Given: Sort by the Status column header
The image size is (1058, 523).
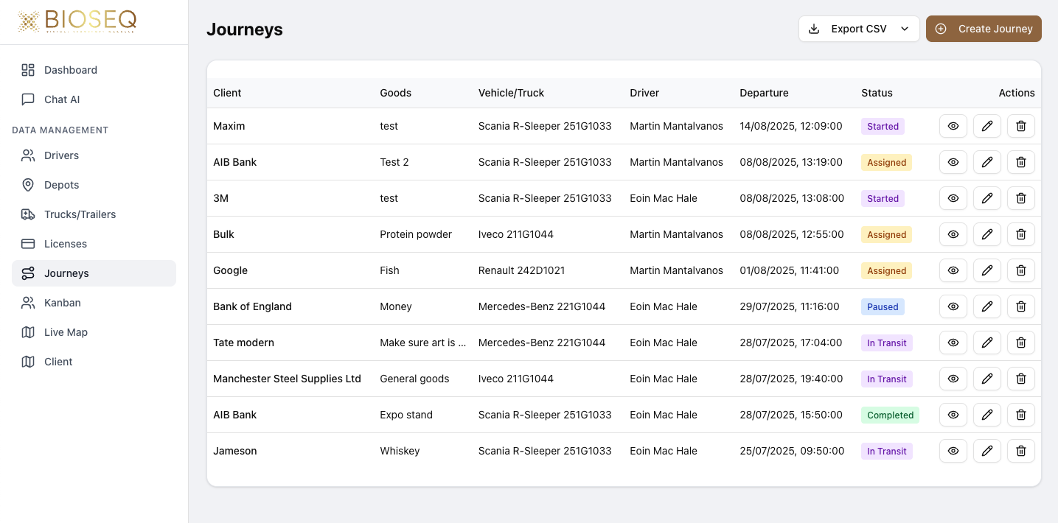Looking at the screenshot, I should pyautogui.click(x=877, y=93).
